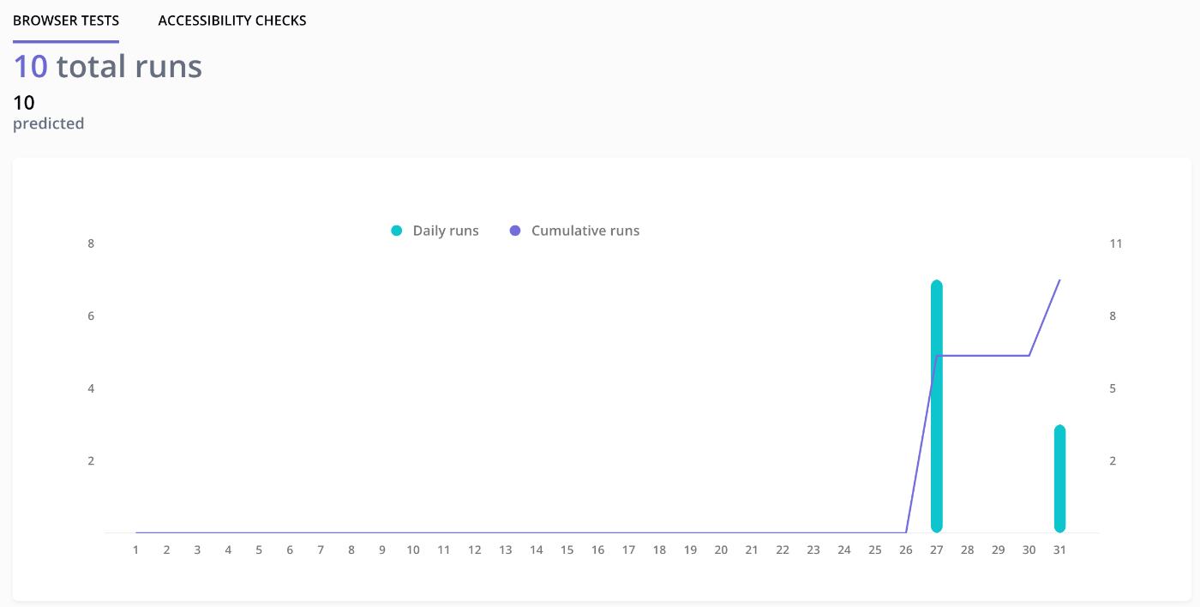Click the '10 total runs' heading

point(108,66)
